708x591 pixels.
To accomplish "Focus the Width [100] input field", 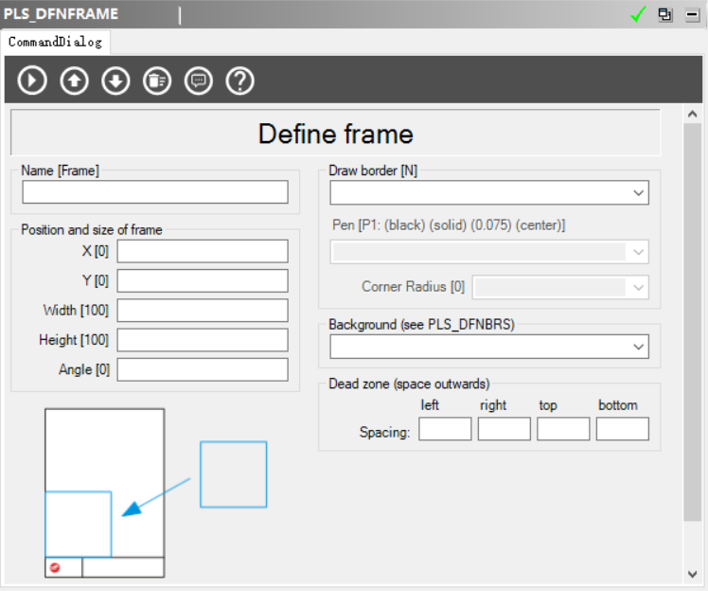I will coord(203,311).
